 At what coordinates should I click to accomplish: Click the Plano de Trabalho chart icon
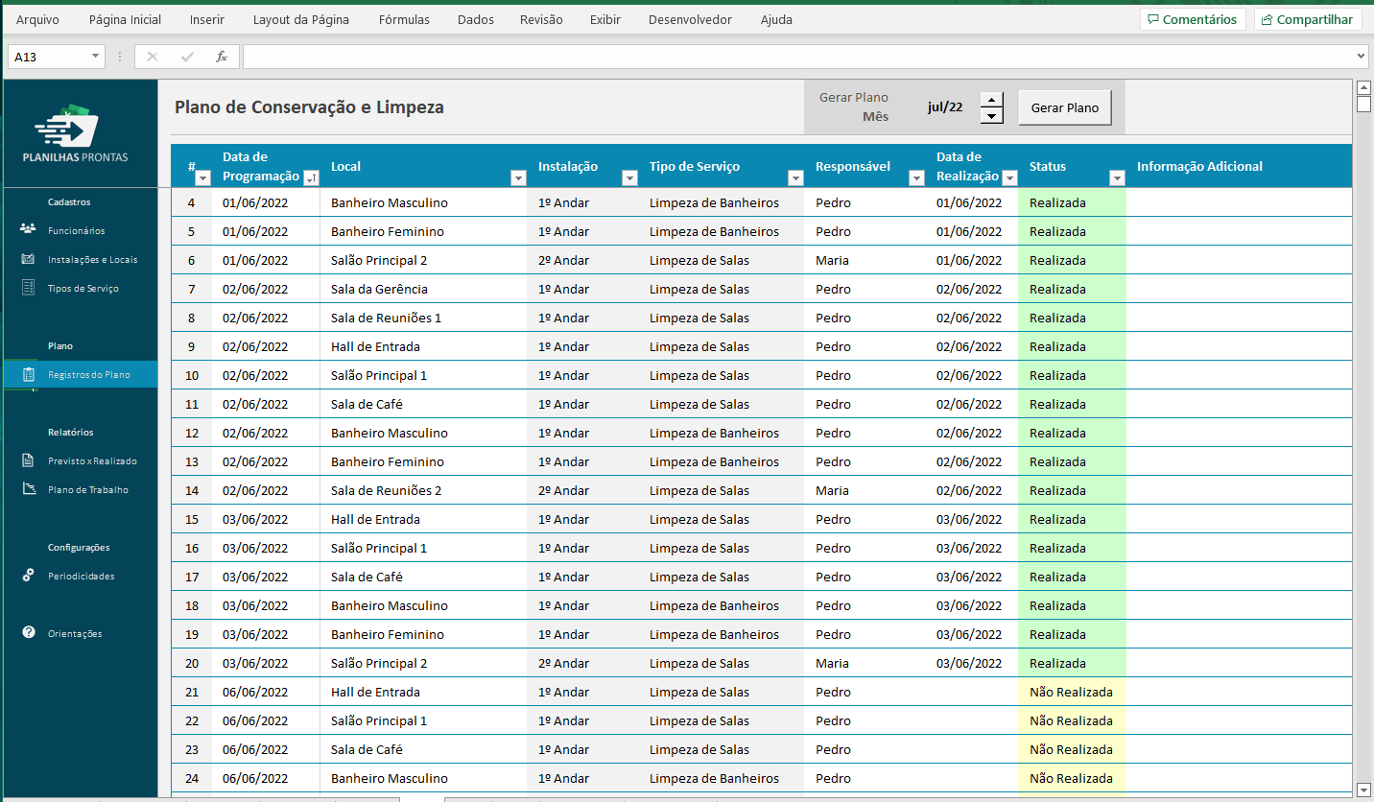[x=28, y=489]
